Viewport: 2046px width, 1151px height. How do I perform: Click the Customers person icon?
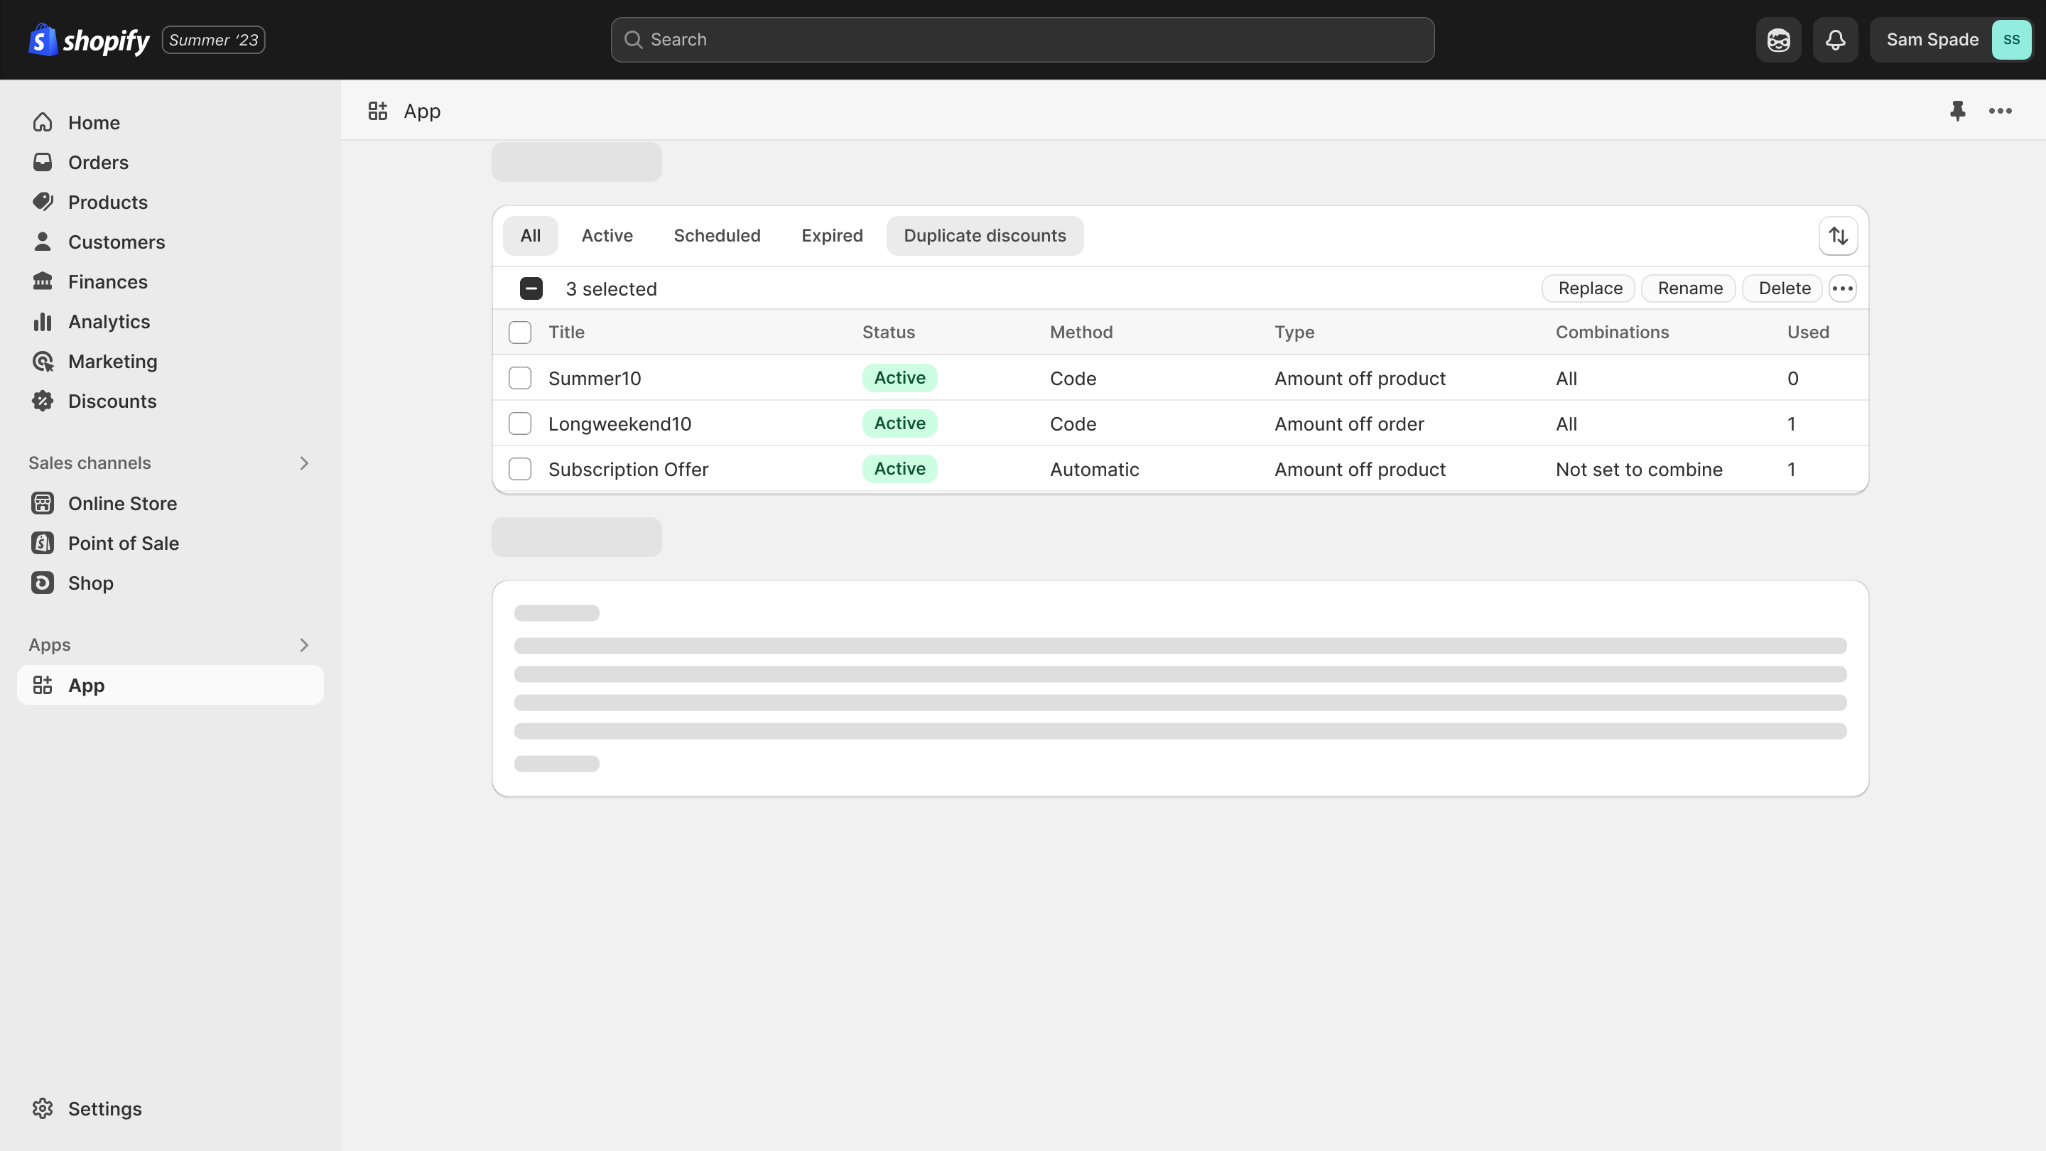[x=43, y=242]
